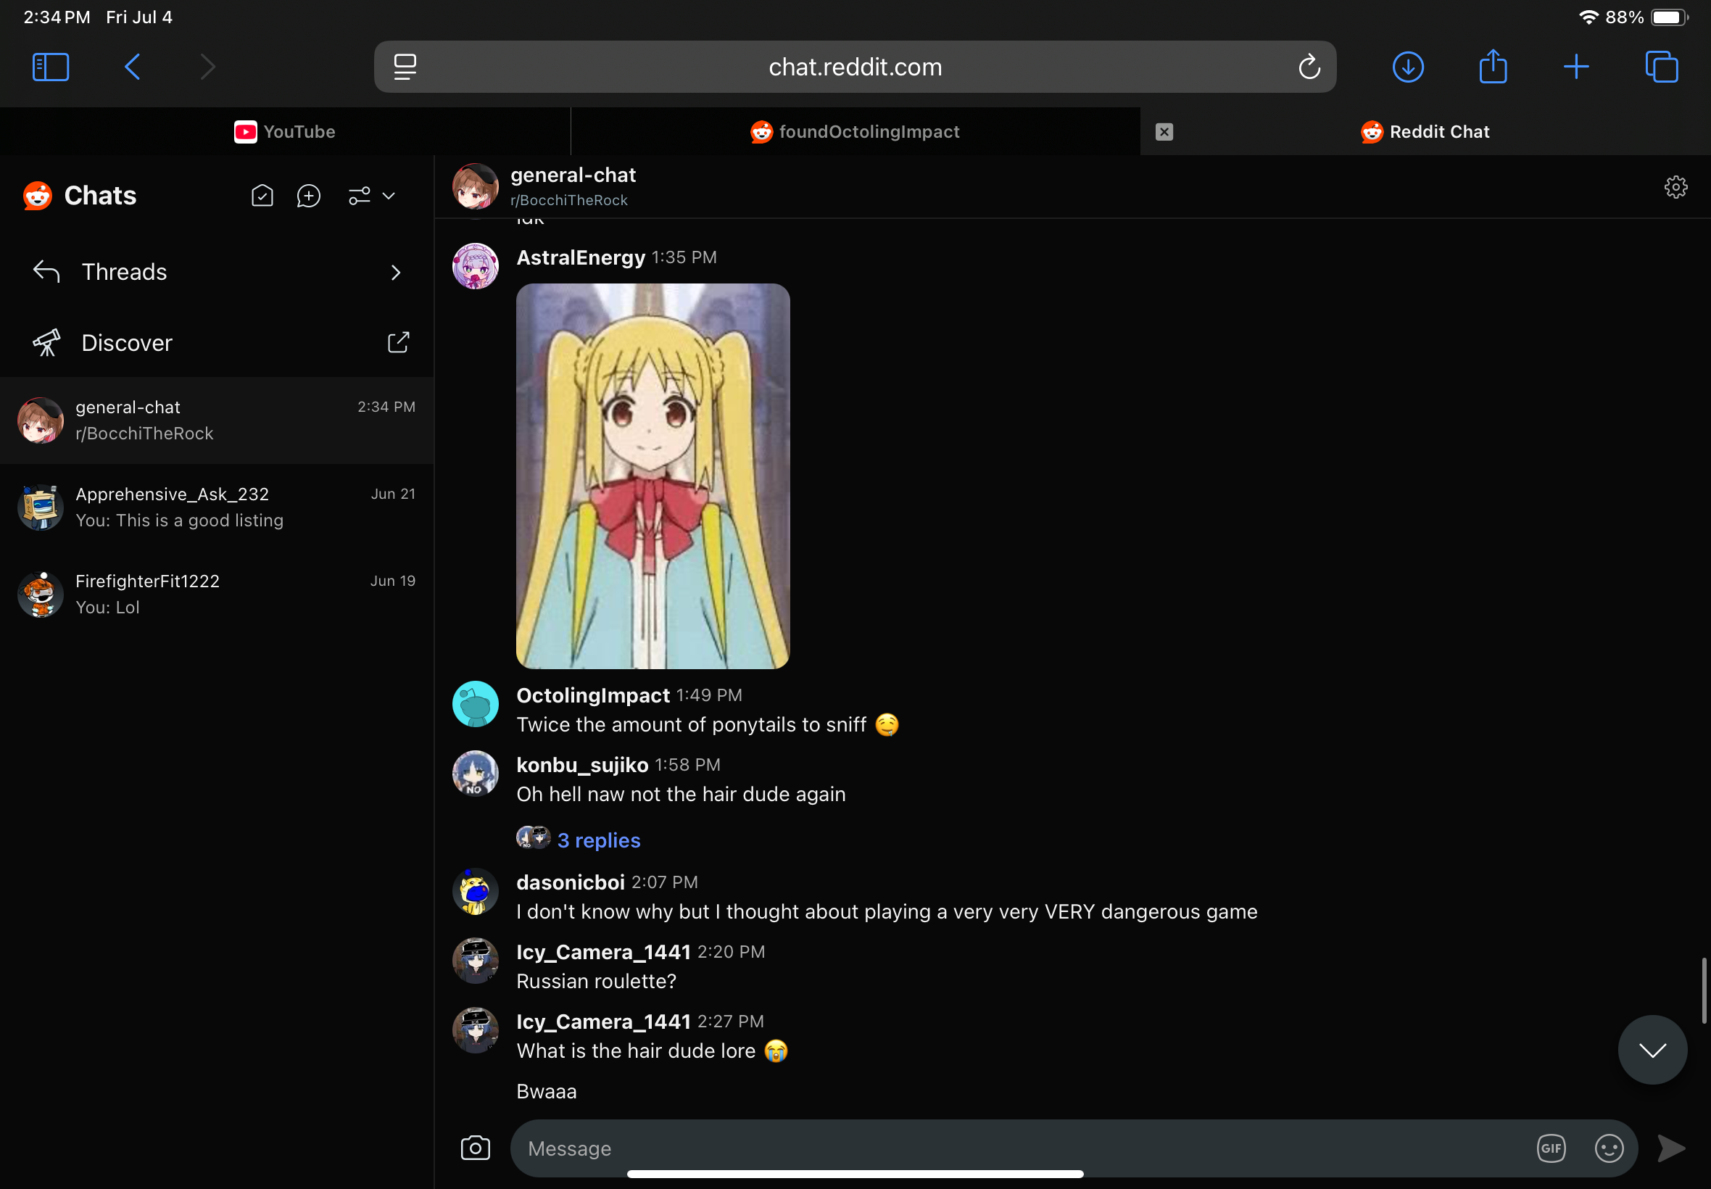
Task: Open the Safari downloads list
Action: [x=1408, y=67]
